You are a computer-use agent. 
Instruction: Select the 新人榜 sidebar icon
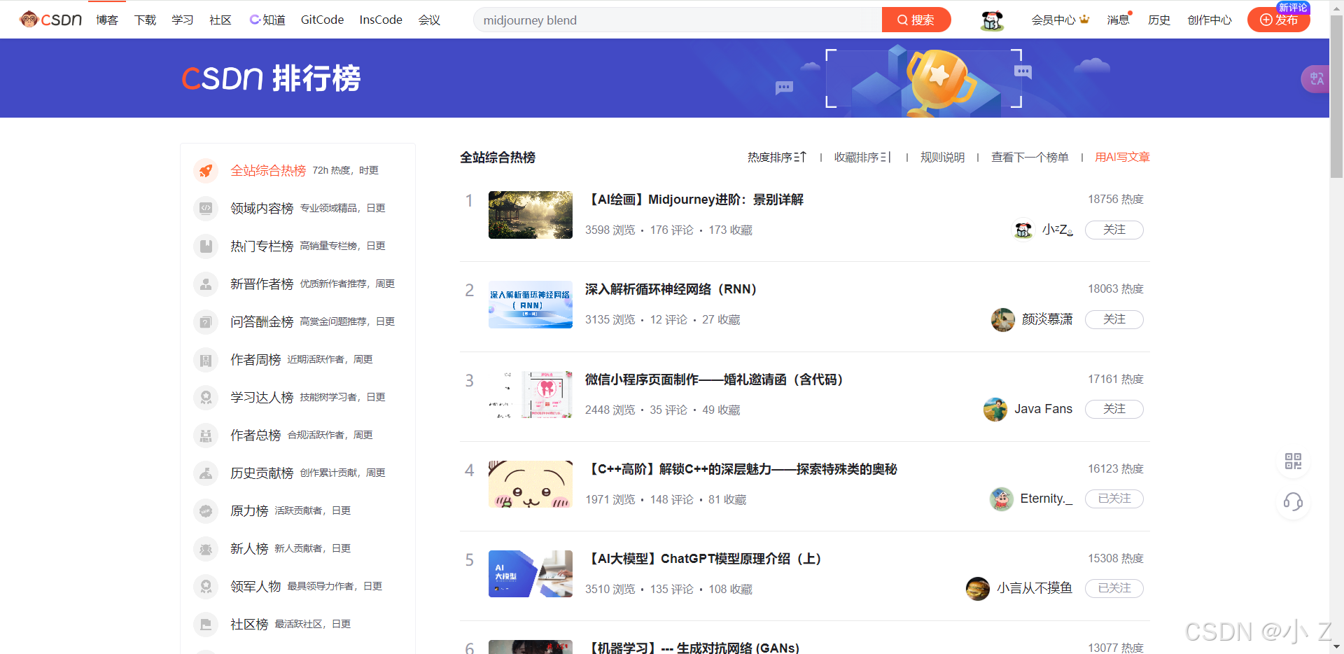pos(206,548)
